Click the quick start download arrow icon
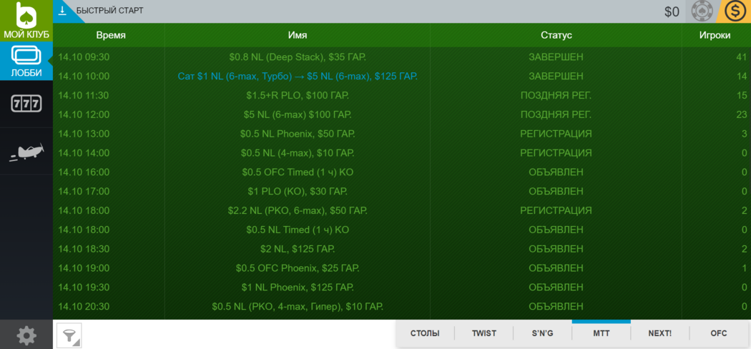Viewport: 751px width, 349px height. (x=63, y=11)
